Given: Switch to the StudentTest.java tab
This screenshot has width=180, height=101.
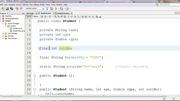Looking at the screenshot, I should (x=63, y=13).
